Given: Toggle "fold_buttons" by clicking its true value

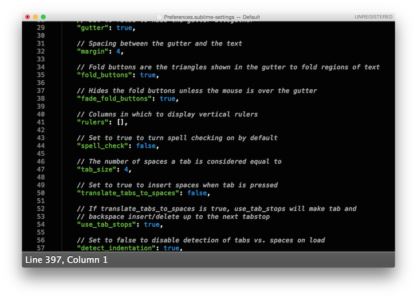Looking at the screenshot, I should pos(148,75).
